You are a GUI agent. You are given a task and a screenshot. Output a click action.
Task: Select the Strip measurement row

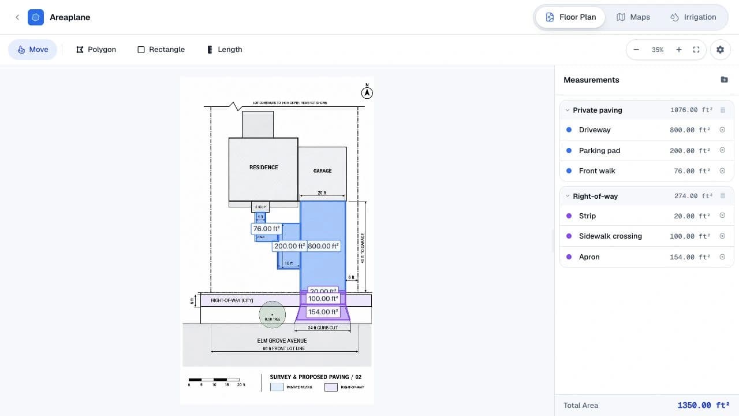pyautogui.click(x=647, y=216)
